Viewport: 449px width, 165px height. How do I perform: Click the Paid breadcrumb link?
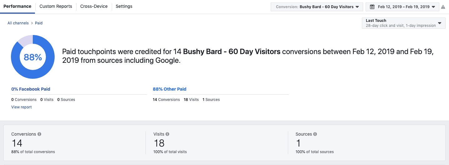39,23
